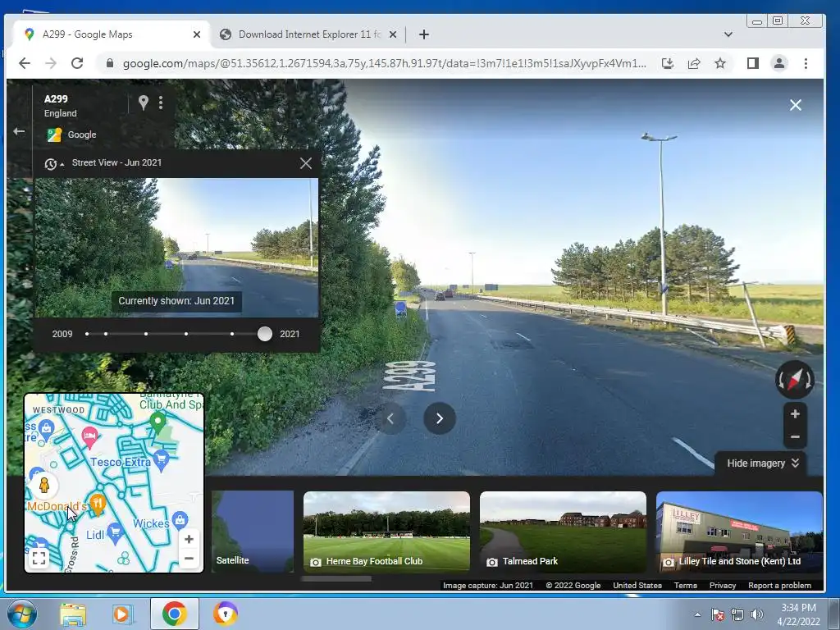Close the Street View history panel

pyautogui.click(x=306, y=163)
